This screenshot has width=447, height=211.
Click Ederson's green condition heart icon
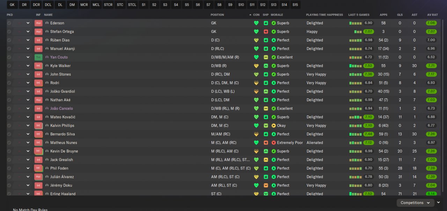pos(256,23)
